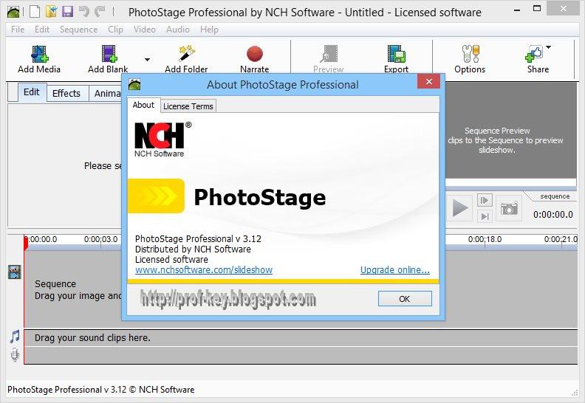The image size is (585, 403).
Task: Minimize the PhotoStage main window
Action: click(x=517, y=10)
